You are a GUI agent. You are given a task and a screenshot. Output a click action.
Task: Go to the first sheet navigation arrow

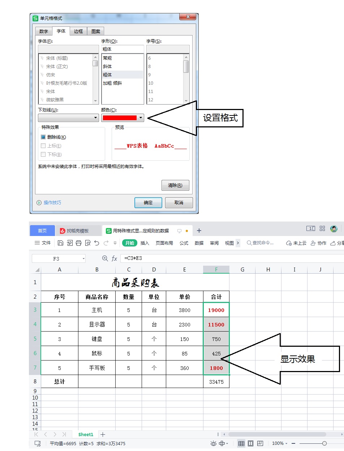[36, 434]
